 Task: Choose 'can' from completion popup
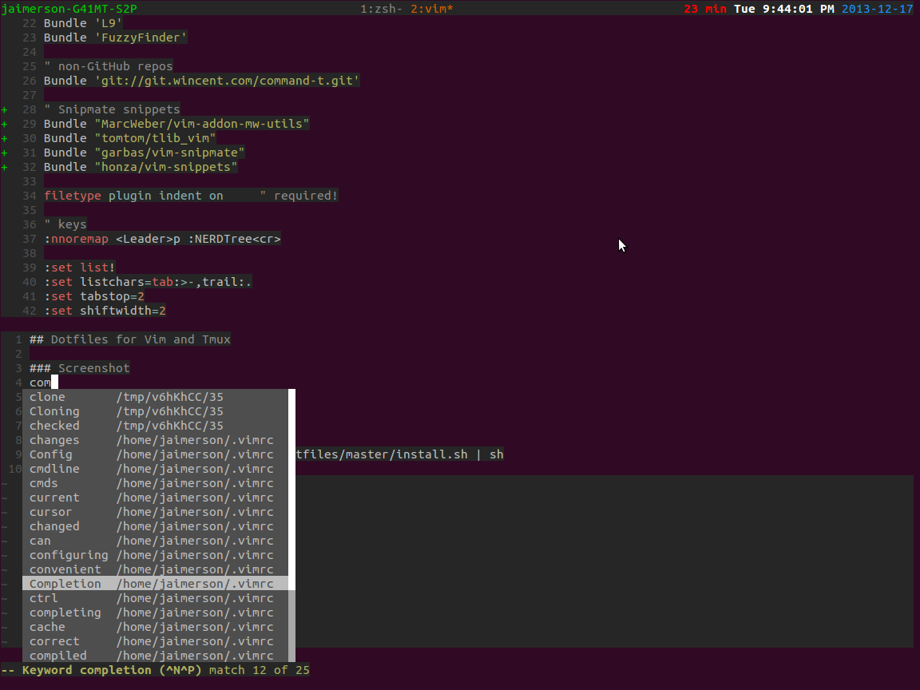coord(156,541)
